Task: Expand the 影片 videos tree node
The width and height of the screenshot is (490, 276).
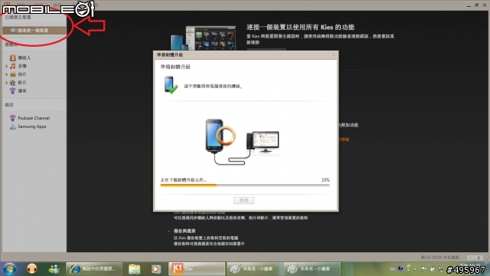Action: 6,83
